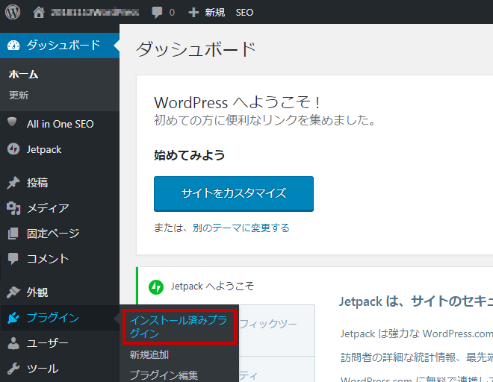The width and height of the screenshot is (493, 382).
Task: Click the プラグイン plug icon
Action: 13,318
